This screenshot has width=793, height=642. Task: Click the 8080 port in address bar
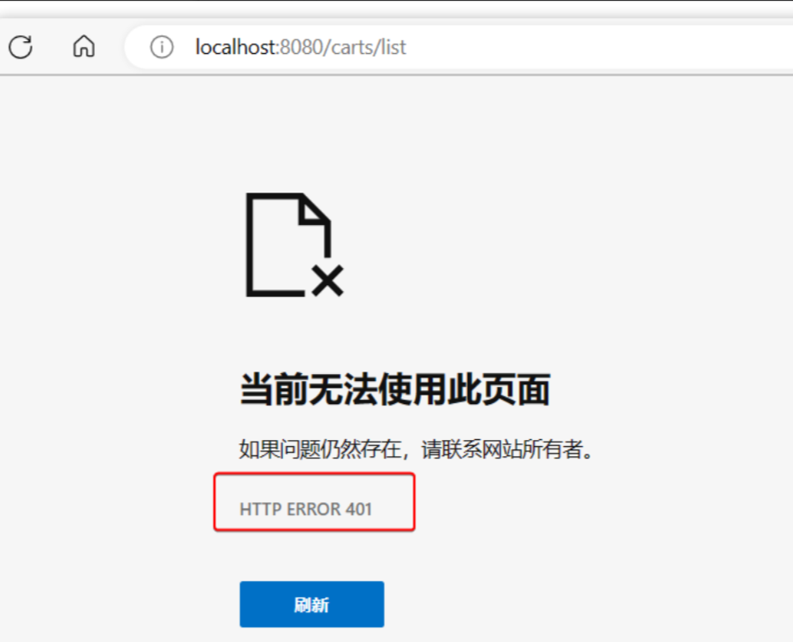[x=301, y=47]
